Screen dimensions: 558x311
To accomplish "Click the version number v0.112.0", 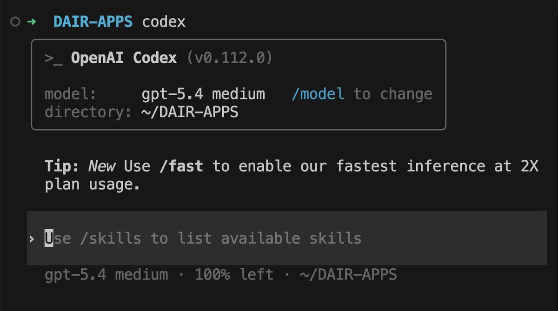I will click(230, 58).
